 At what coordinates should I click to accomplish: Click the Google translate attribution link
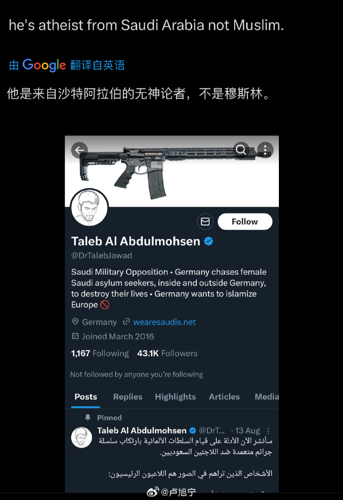(67, 65)
